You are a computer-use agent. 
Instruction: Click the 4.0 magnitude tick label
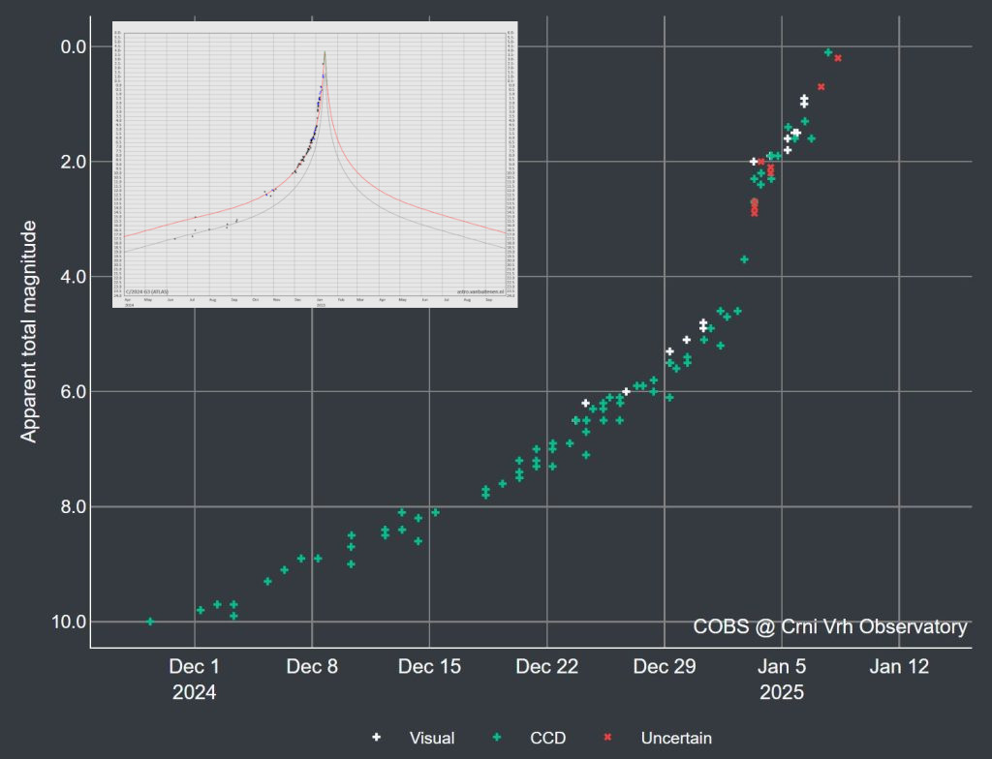coord(73,277)
